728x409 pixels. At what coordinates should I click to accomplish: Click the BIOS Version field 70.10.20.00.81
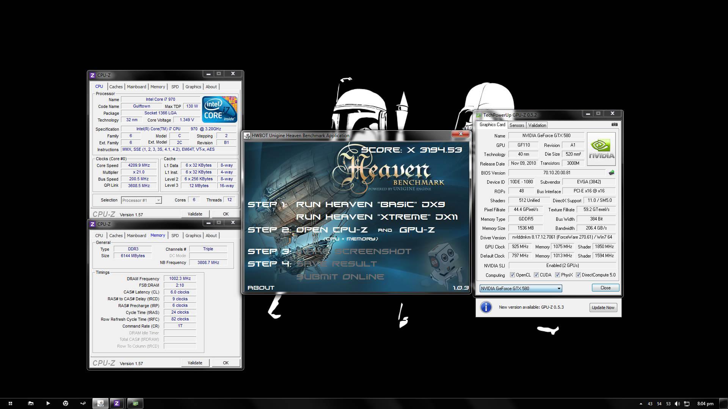pos(557,173)
